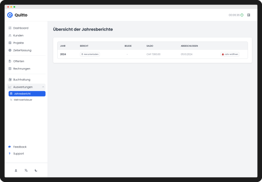This screenshot has width=262, height=182.
Task: Click the green maximize window button
Action: pos(14,7)
